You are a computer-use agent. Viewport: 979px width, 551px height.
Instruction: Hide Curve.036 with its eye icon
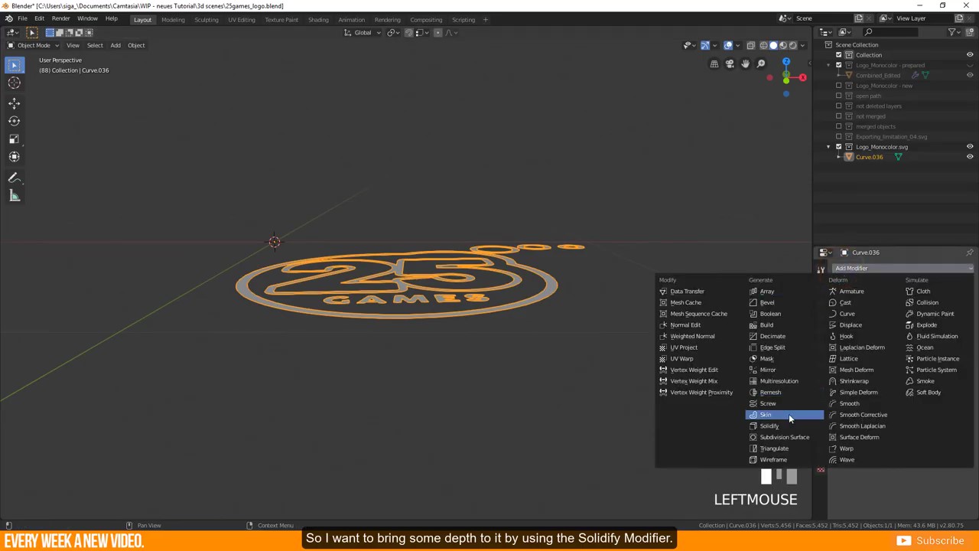[x=970, y=157]
